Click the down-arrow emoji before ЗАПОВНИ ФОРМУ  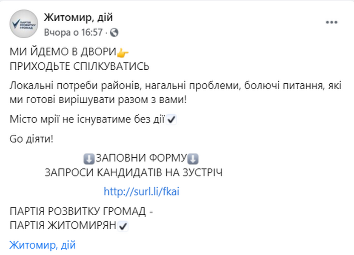coord(89,159)
